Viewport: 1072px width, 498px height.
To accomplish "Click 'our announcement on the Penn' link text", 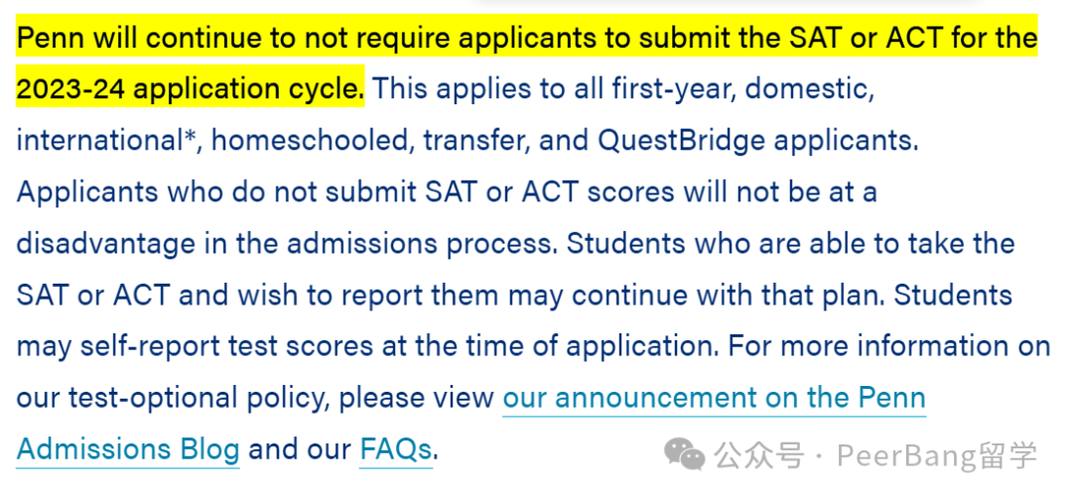I will [714, 398].
